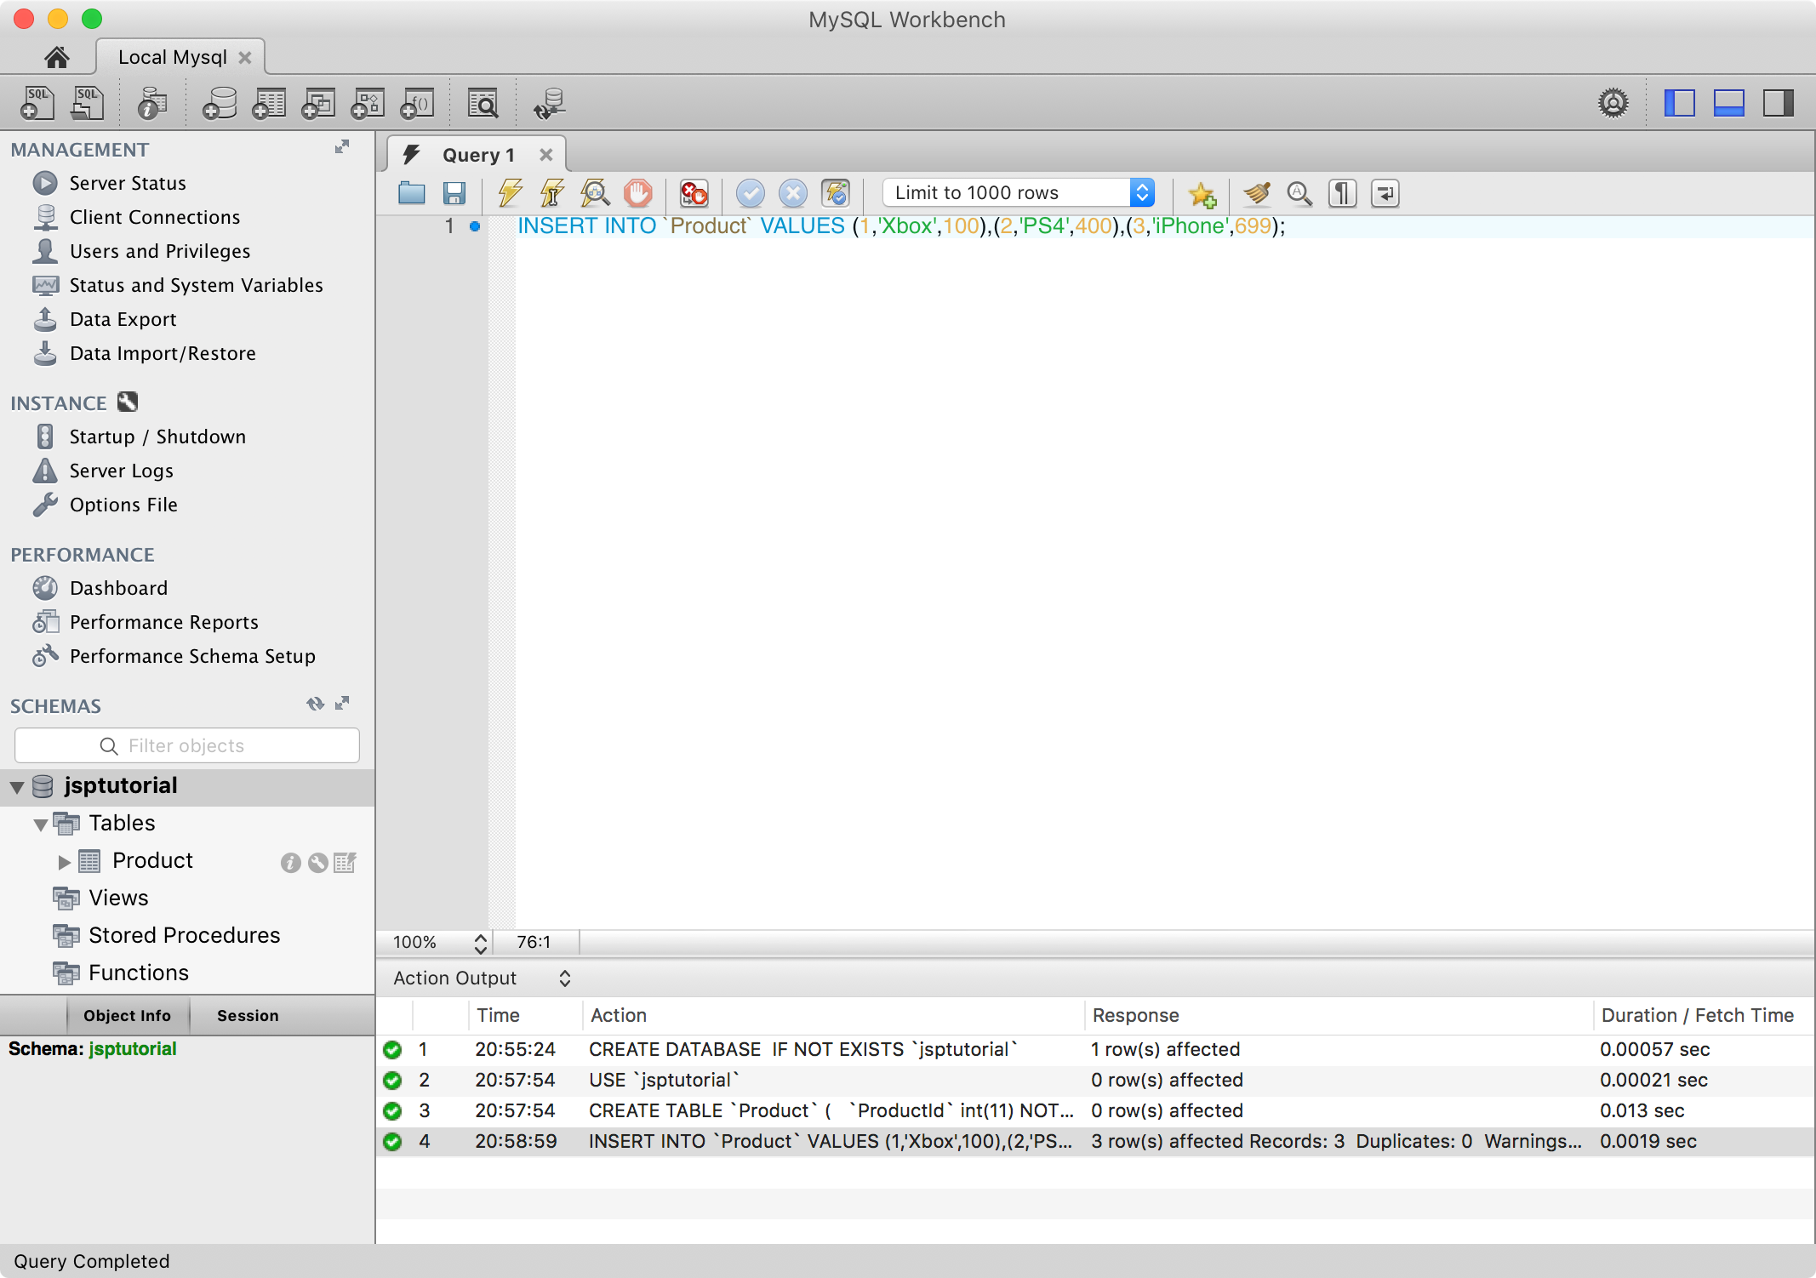
Task: Toggle invisible characters display
Action: [x=1342, y=193]
